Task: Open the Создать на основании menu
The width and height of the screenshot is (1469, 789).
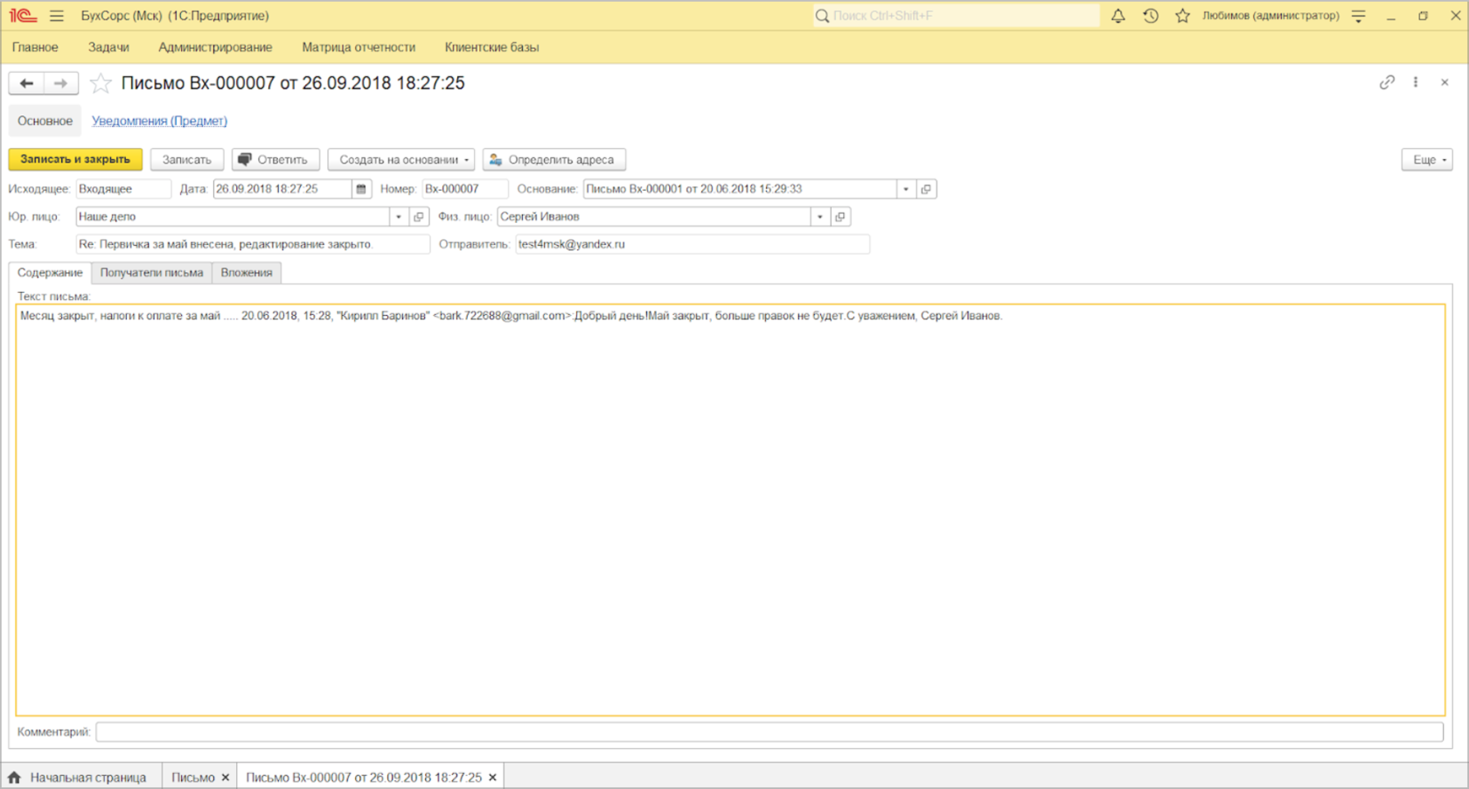Action: point(401,160)
